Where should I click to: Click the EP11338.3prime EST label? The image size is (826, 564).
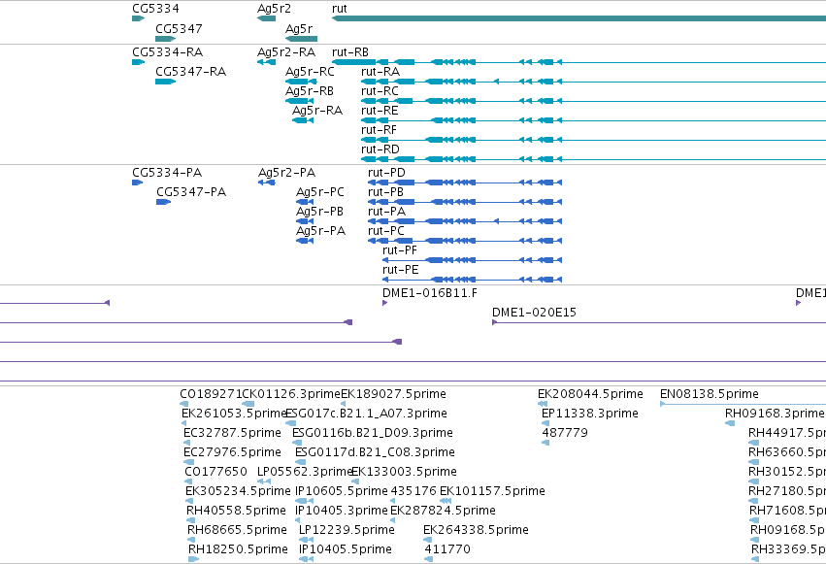click(x=590, y=414)
